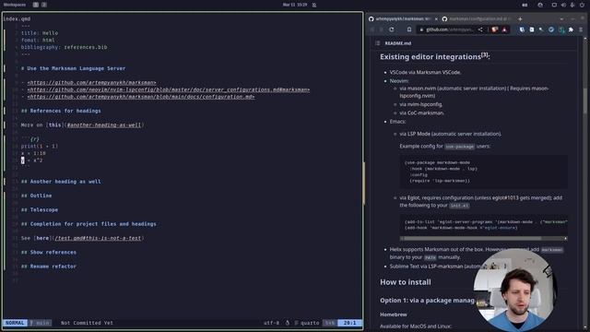Click the power icon in system tray
This screenshot has width=590, height=332.
pos(582,5)
